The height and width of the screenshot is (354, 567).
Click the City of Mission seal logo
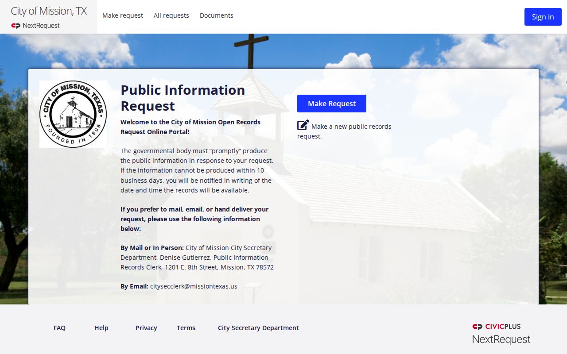73,114
